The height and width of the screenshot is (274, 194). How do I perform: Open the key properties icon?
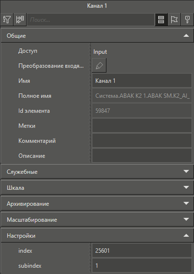click(187, 19)
